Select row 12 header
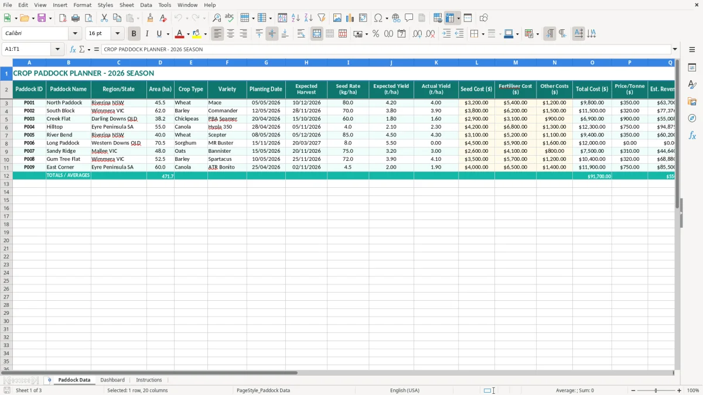The width and height of the screenshot is (703, 395). click(x=6, y=176)
